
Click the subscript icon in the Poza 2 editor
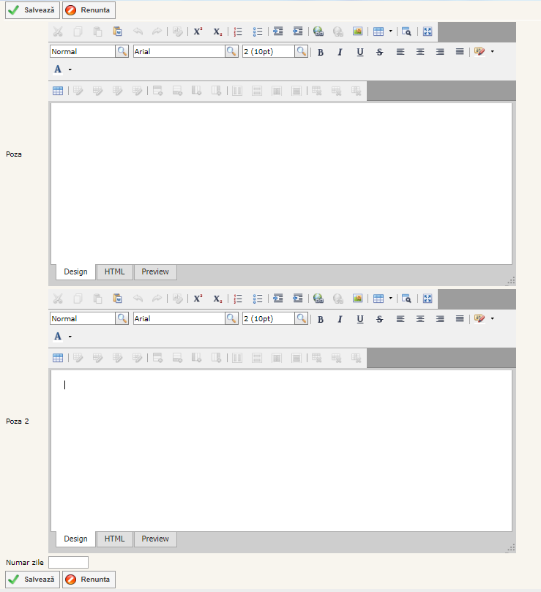click(217, 299)
